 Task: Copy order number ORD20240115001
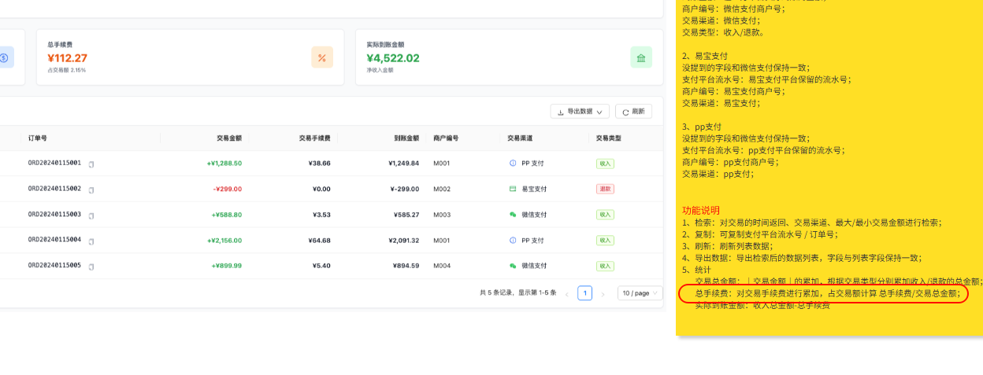(91, 164)
